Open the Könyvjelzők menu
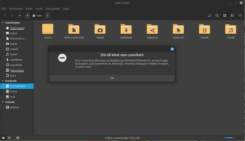The image size is (245, 141). coord(53,9)
